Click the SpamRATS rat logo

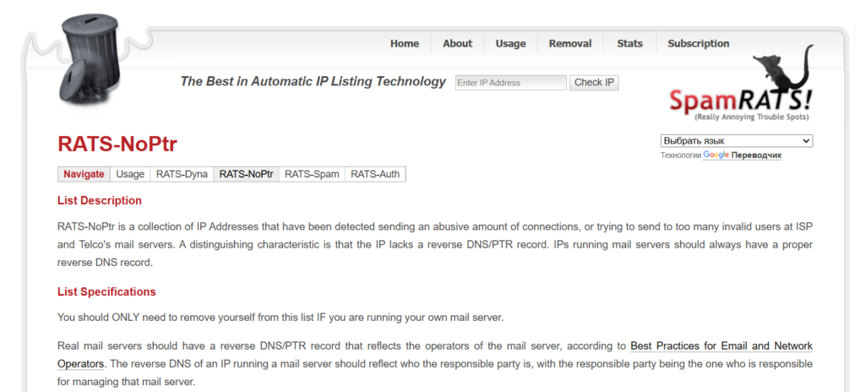coord(741,90)
